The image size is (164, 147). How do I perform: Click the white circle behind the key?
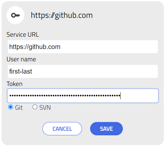point(16,15)
